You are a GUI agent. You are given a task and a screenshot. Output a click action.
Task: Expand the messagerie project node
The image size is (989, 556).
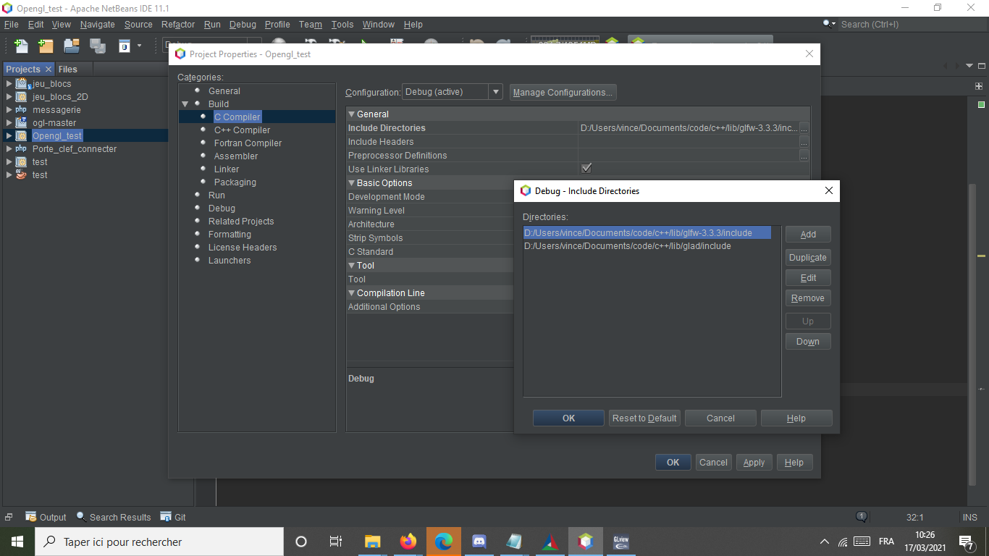9,109
